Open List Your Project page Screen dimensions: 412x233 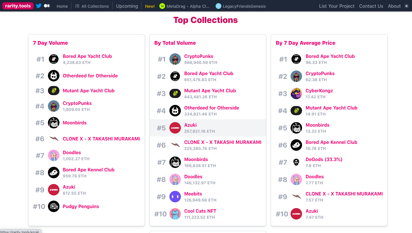[x=337, y=6]
